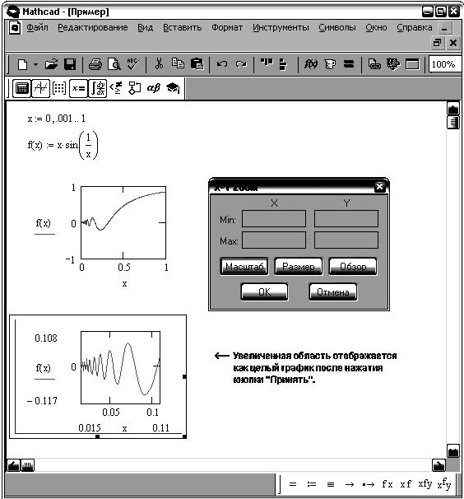Click the vertical scrollbar down arrow
Viewport: 464px width, 499px height.
pos(453,451)
